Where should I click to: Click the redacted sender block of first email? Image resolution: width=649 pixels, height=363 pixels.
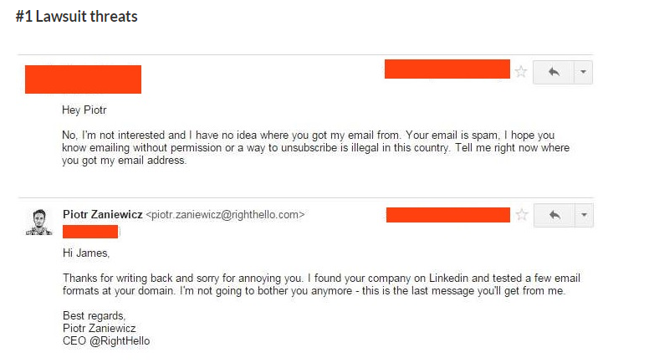(83, 79)
